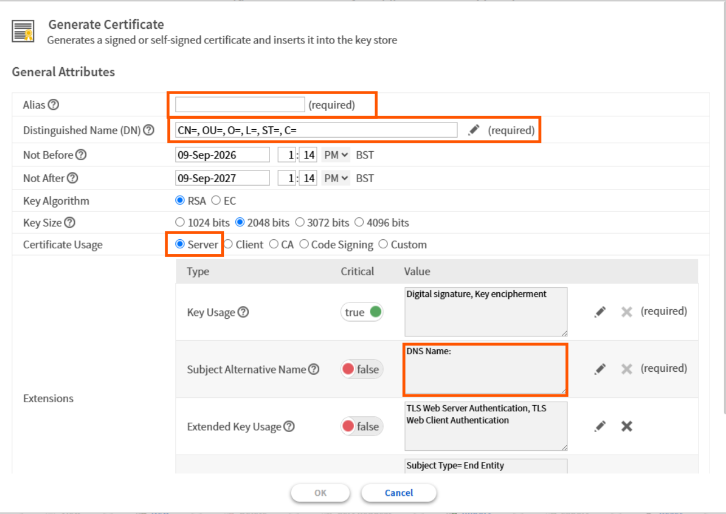Set certificate usage to CA
This screenshot has width=726, height=514.
pyautogui.click(x=274, y=244)
